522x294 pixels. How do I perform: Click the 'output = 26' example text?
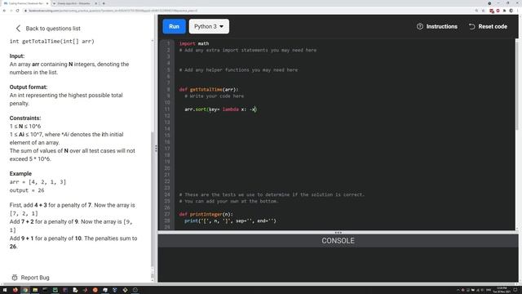(x=27, y=190)
